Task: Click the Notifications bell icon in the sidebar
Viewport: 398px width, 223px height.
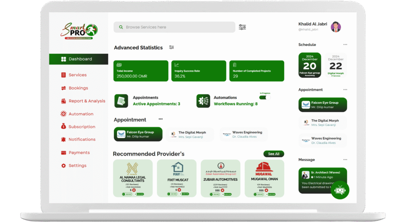Action: pos(63,139)
